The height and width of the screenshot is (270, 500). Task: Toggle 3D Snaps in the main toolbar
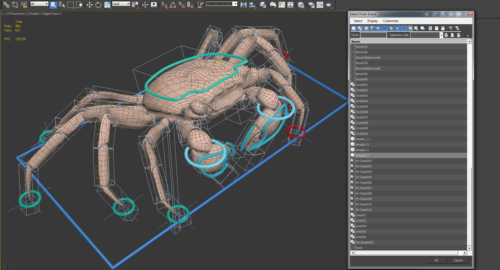tap(164, 5)
